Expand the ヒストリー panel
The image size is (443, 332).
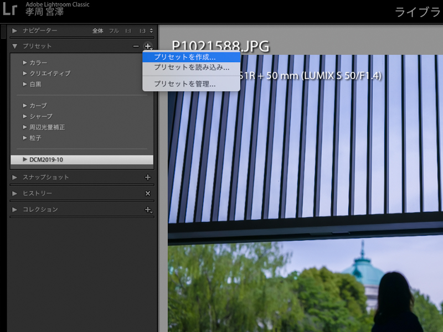tap(15, 193)
